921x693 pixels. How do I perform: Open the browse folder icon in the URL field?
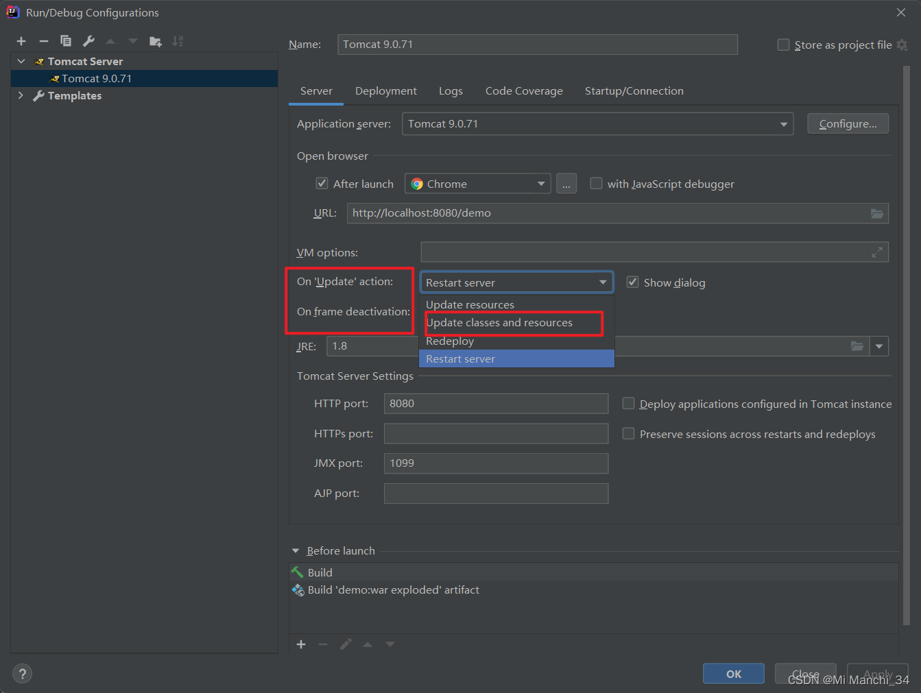(877, 213)
